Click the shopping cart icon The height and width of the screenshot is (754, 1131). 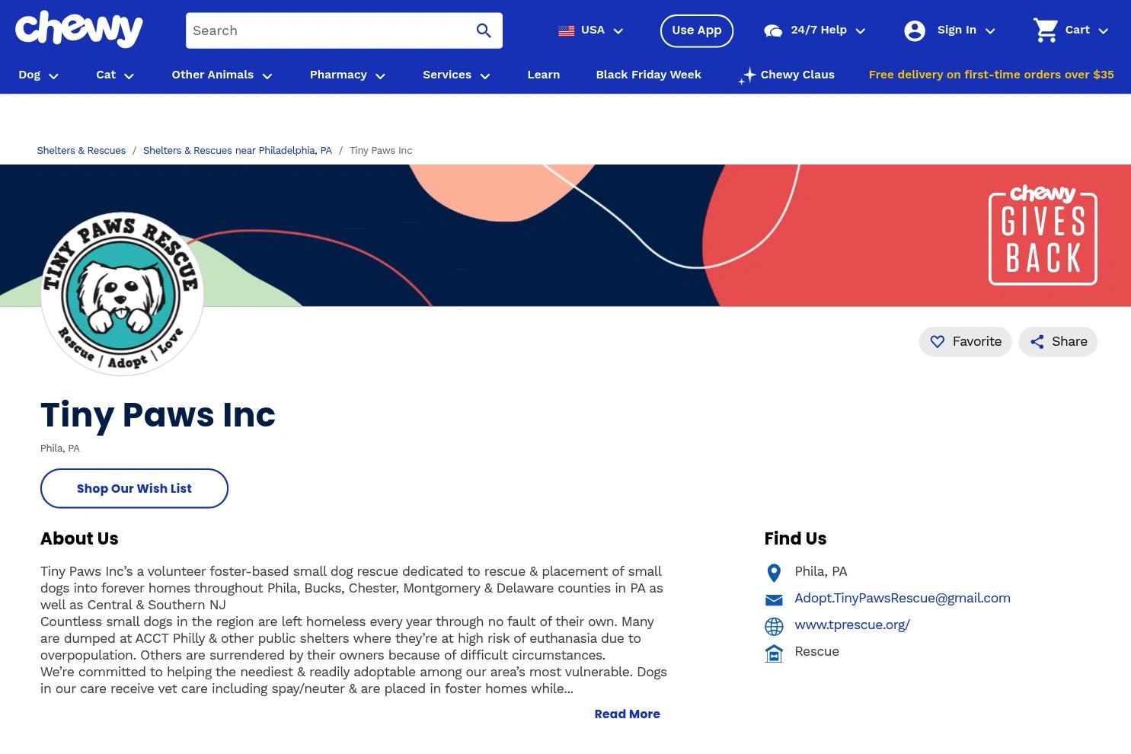coord(1046,30)
